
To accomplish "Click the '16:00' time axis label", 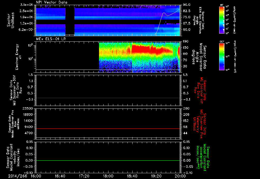I will (36, 176).
